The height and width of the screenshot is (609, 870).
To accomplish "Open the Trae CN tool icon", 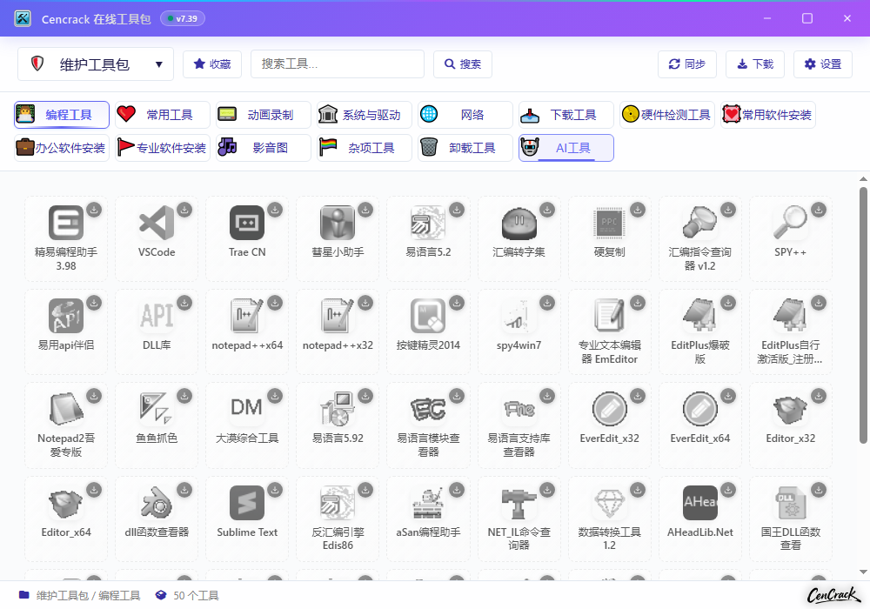I will 247,223.
